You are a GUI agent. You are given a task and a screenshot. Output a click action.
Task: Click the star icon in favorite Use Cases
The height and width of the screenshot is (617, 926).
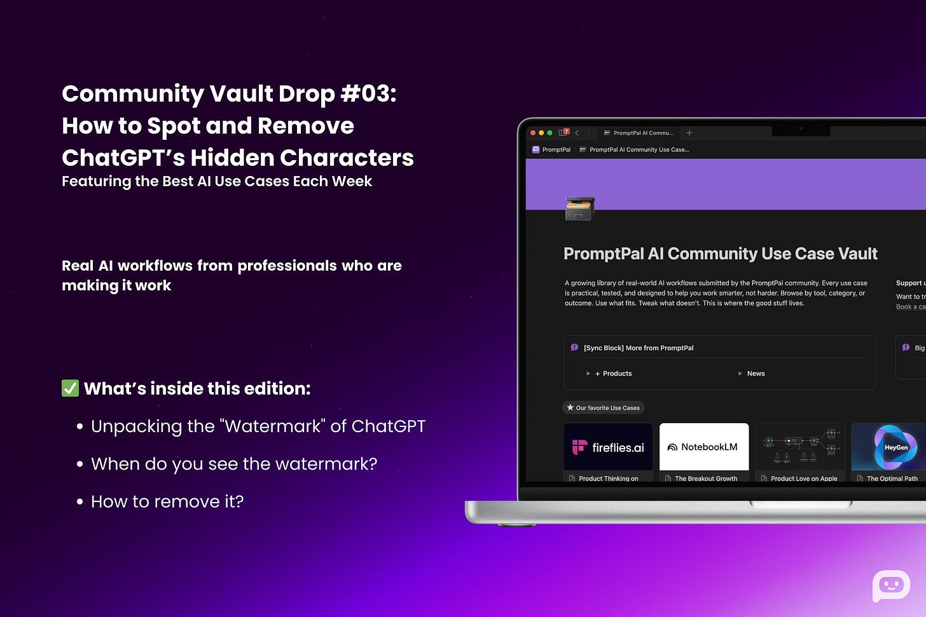[570, 407]
